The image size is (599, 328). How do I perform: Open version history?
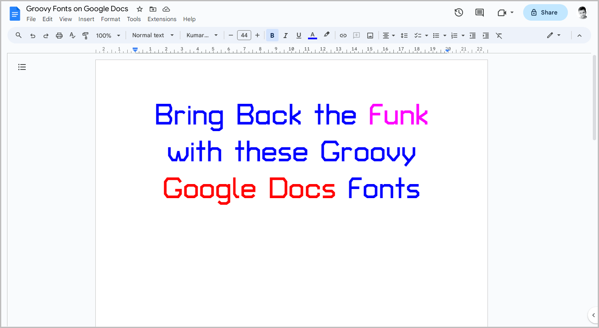coord(458,12)
